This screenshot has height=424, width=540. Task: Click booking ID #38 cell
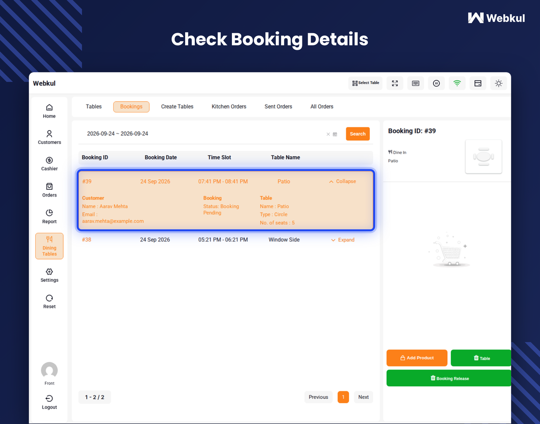(x=86, y=239)
